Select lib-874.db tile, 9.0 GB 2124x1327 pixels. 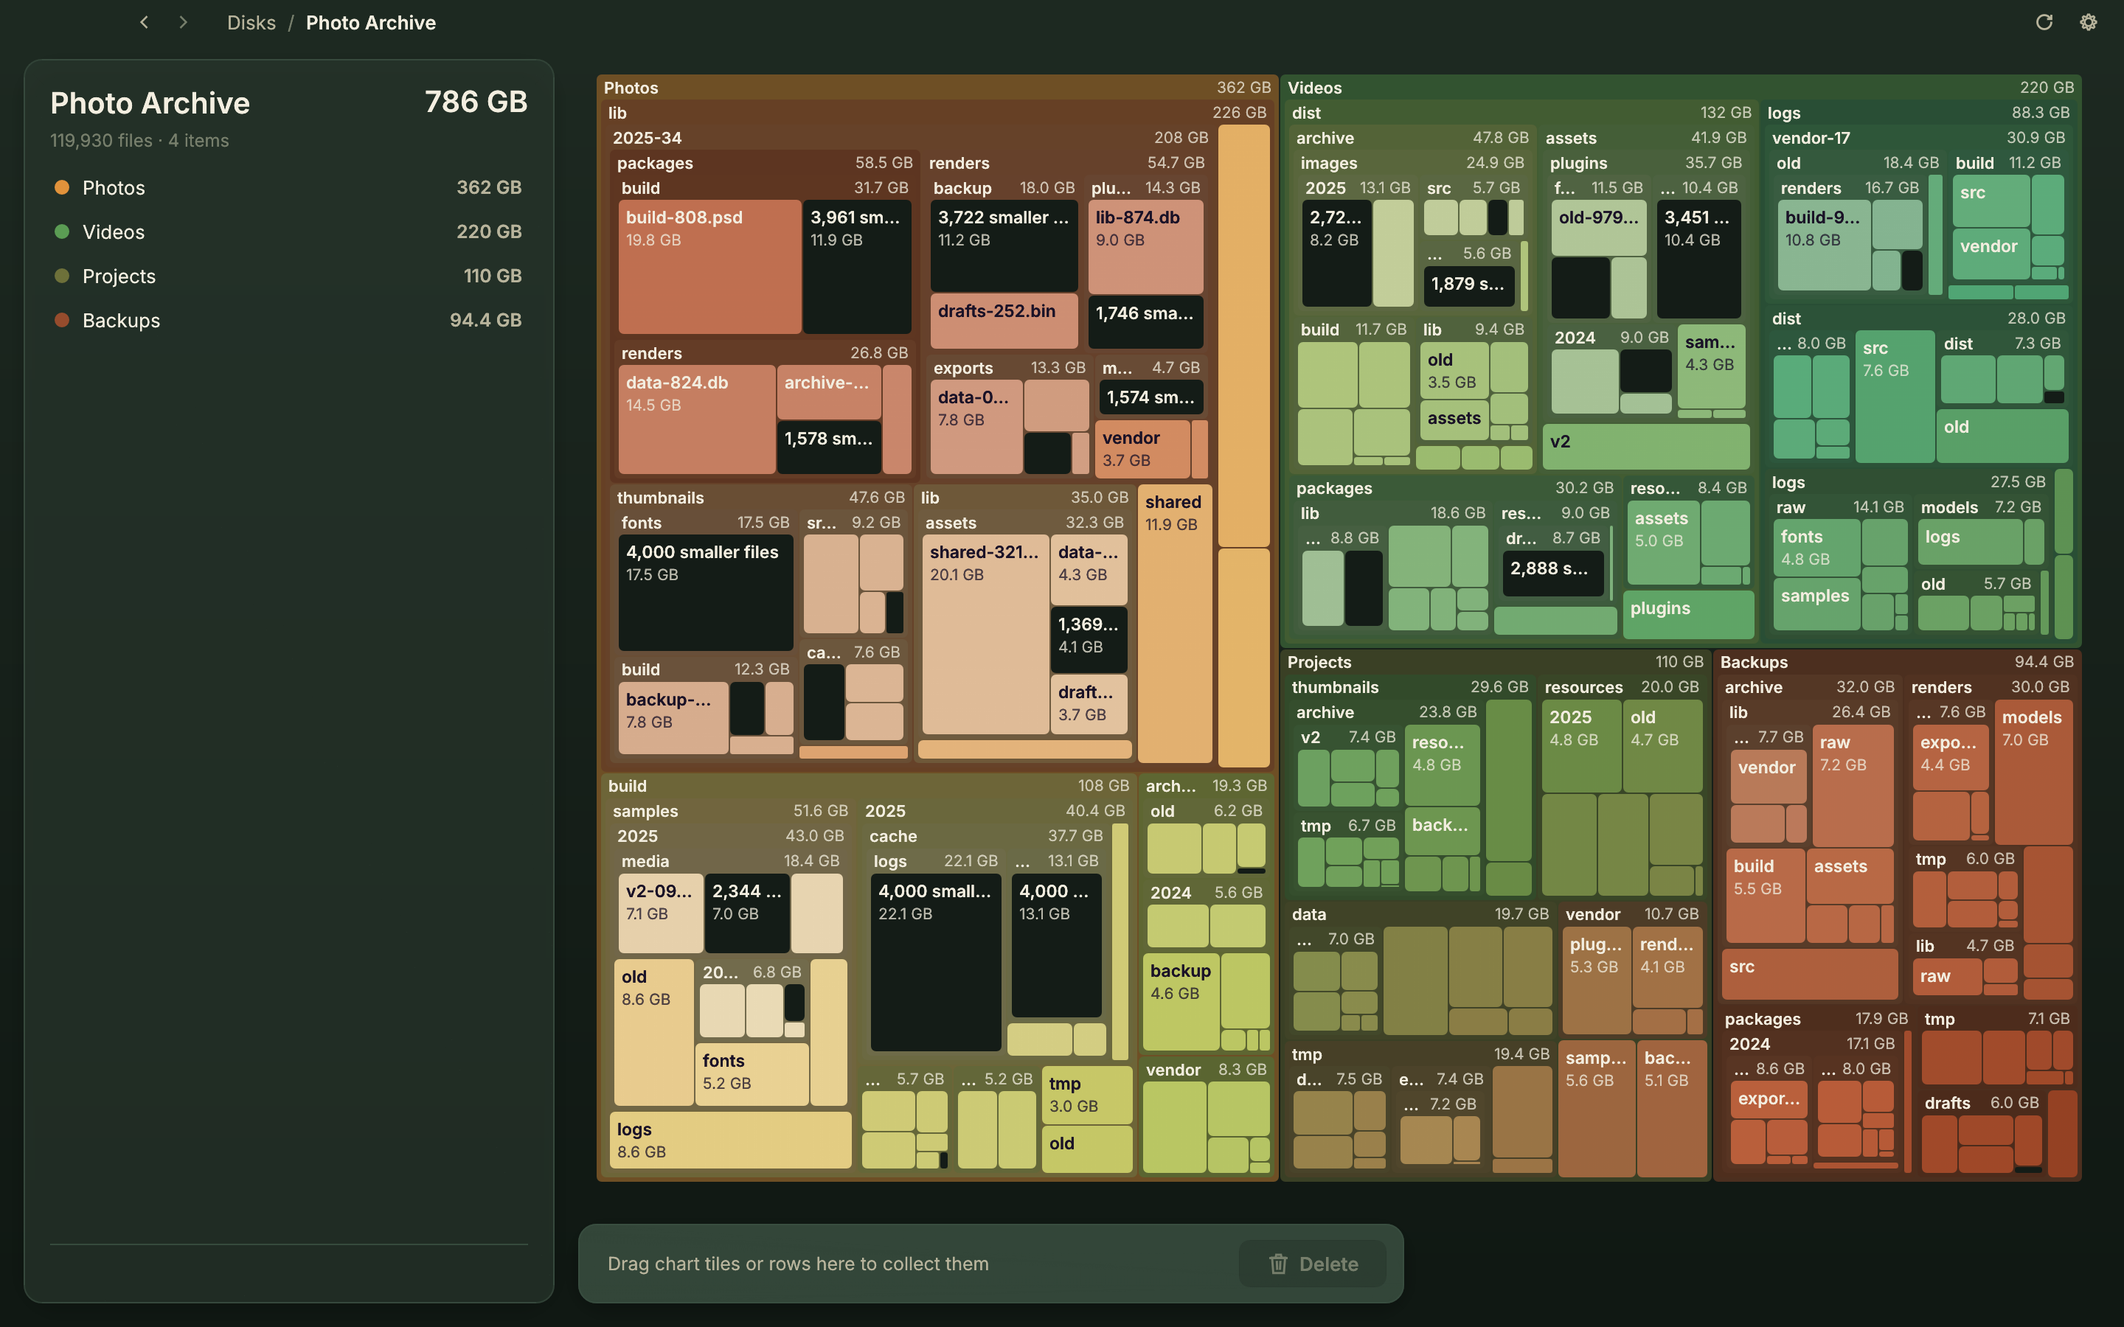(x=1145, y=247)
